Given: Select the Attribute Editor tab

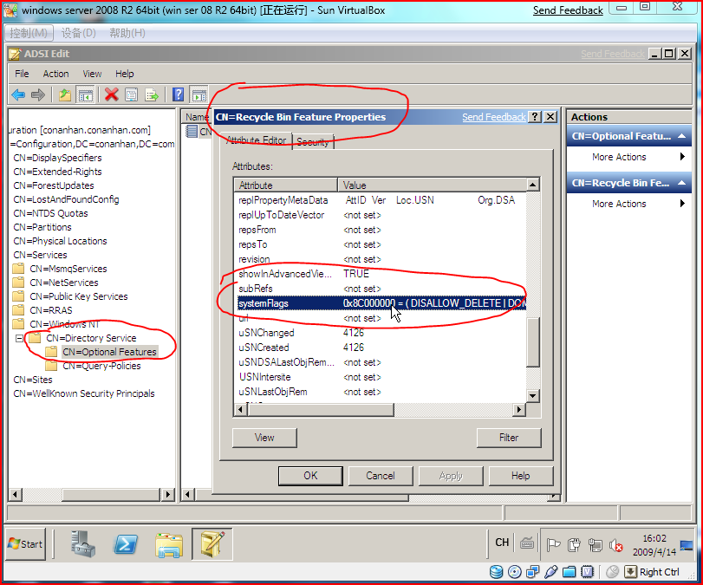Looking at the screenshot, I should [256, 140].
